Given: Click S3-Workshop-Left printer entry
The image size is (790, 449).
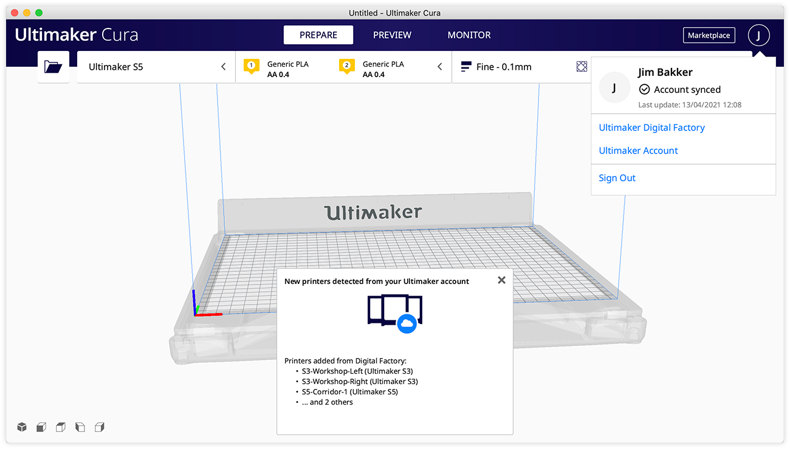Looking at the screenshot, I should [x=357, y=371].
